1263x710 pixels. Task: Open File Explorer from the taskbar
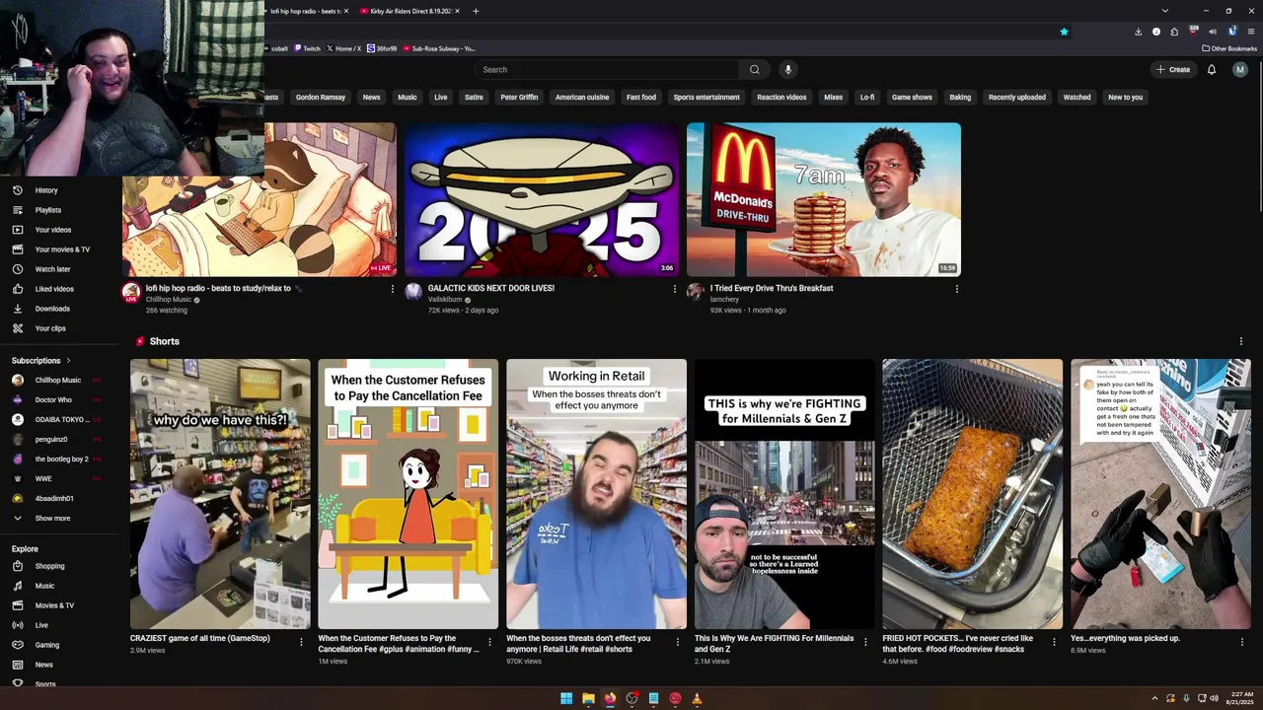coord(588,698)
